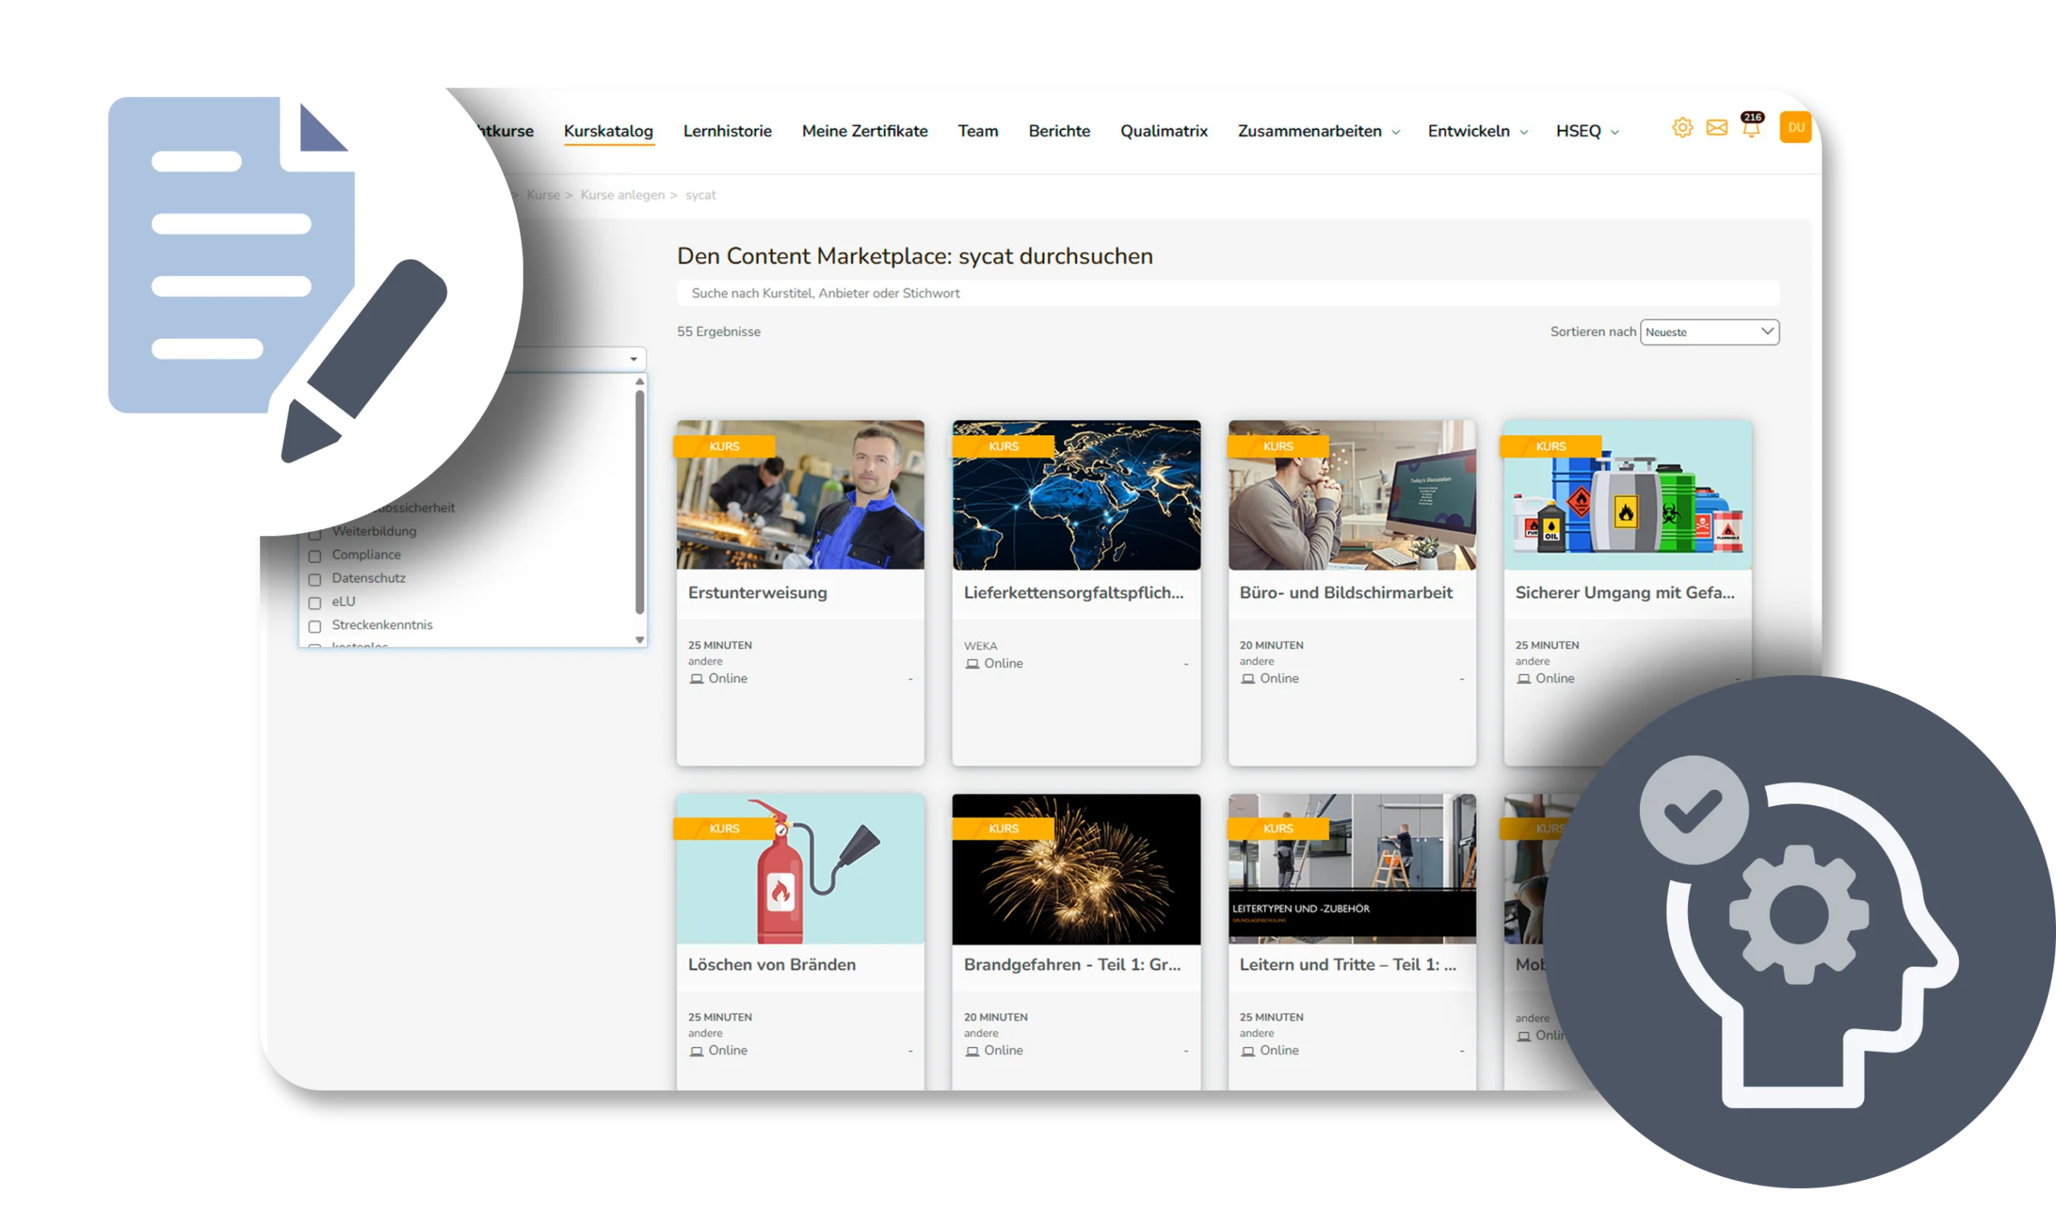Open the Löschen von Bränden course title
This screenshot has height=1209, width=2056.
[771, 964]
